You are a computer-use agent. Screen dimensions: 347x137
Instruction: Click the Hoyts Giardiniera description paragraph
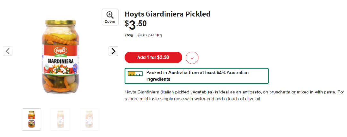pyautogui.click(x=234, y=95)
